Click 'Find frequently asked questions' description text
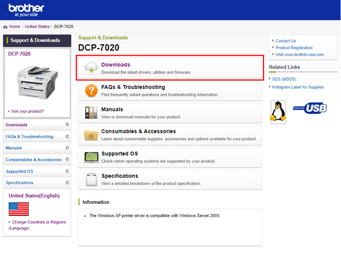The width and height of the screenshot is (341, 253). point(160,95)
